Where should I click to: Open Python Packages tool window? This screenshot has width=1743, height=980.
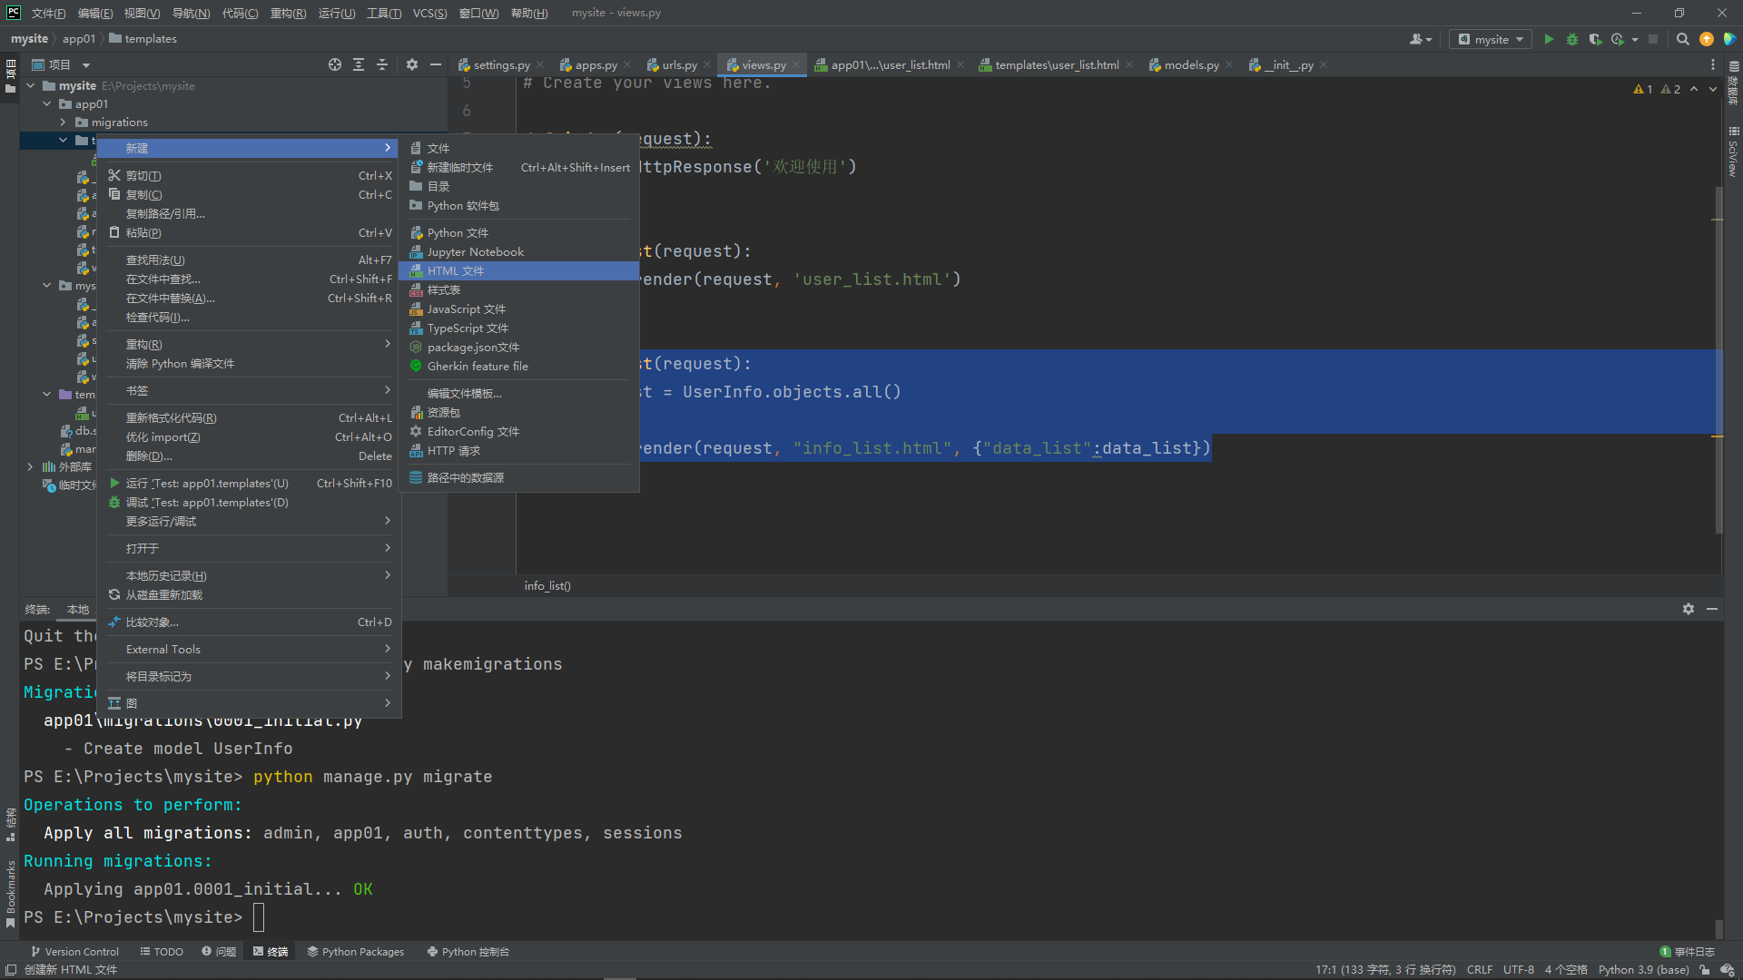[355, 951]
